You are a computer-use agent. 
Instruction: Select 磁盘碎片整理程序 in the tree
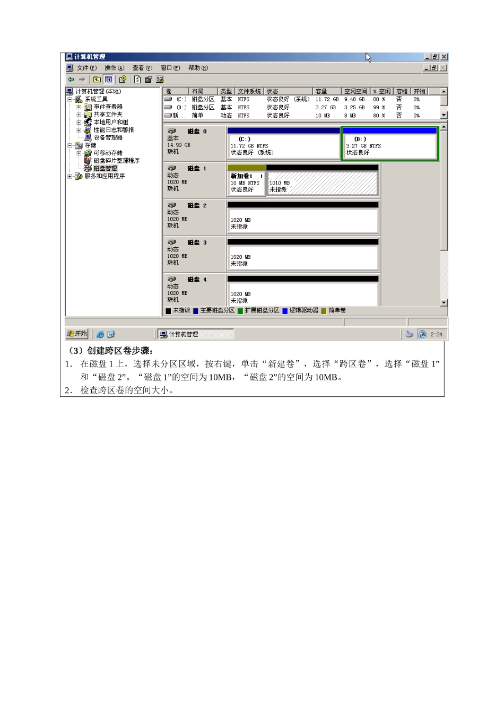click(117, 161)
